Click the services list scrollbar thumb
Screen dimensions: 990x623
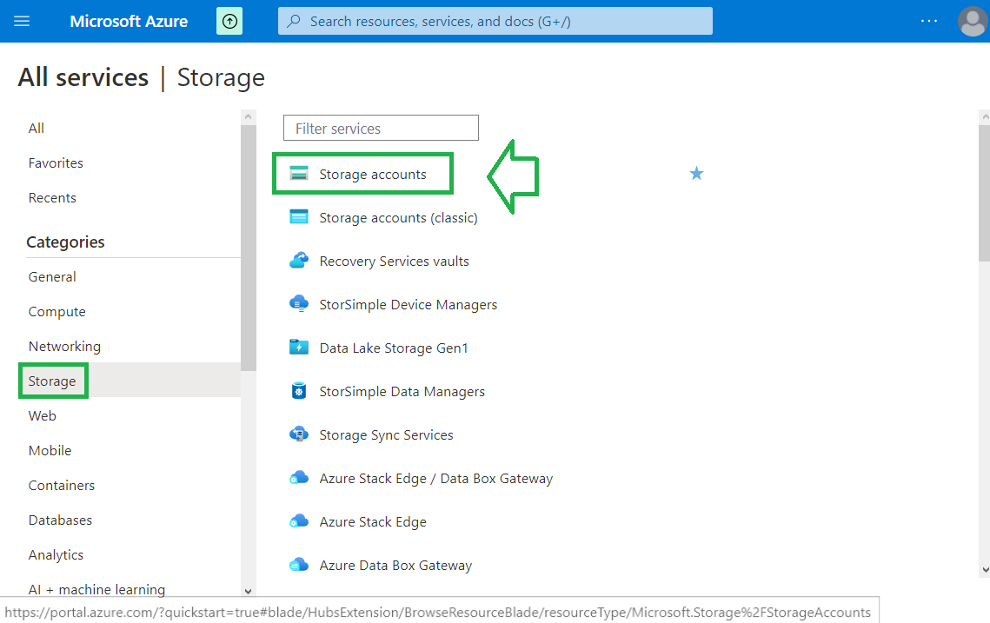tap(984, 193)
